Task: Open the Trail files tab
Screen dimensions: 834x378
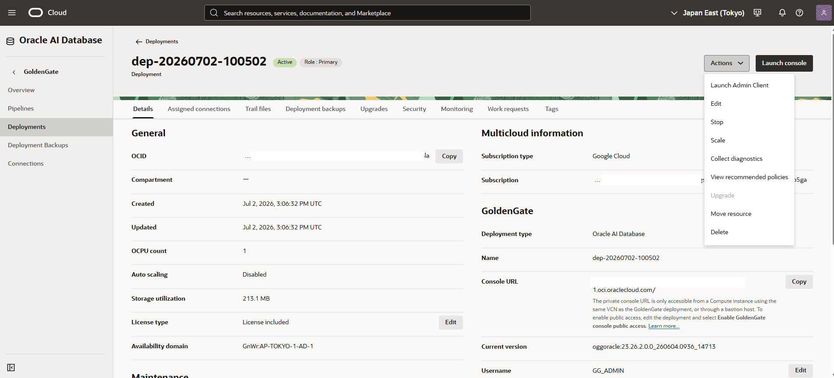Action: click(x=258, y=109)
